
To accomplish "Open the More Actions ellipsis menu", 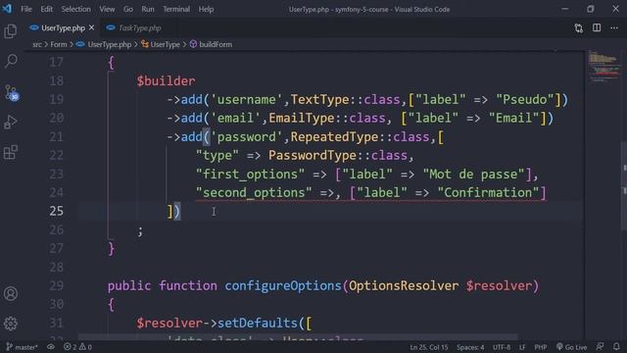I will pos(614,28).
